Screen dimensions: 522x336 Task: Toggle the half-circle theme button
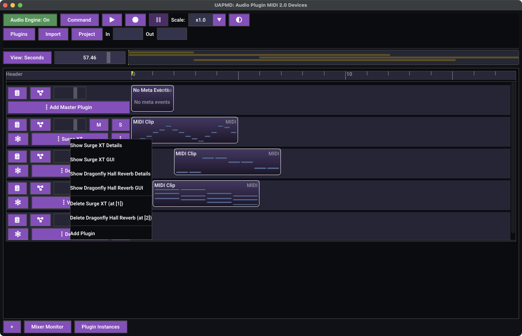239,20
